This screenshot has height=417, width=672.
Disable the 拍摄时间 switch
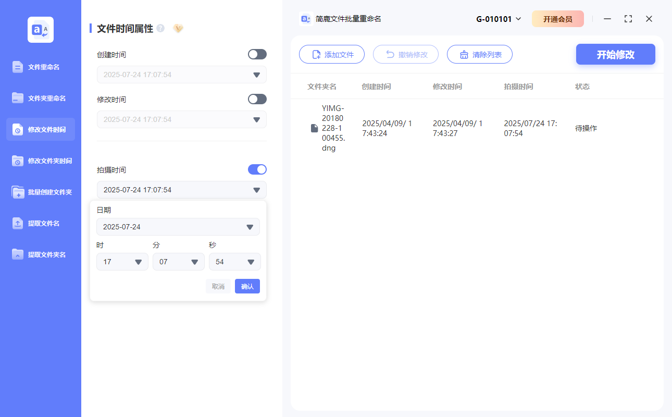257,169
